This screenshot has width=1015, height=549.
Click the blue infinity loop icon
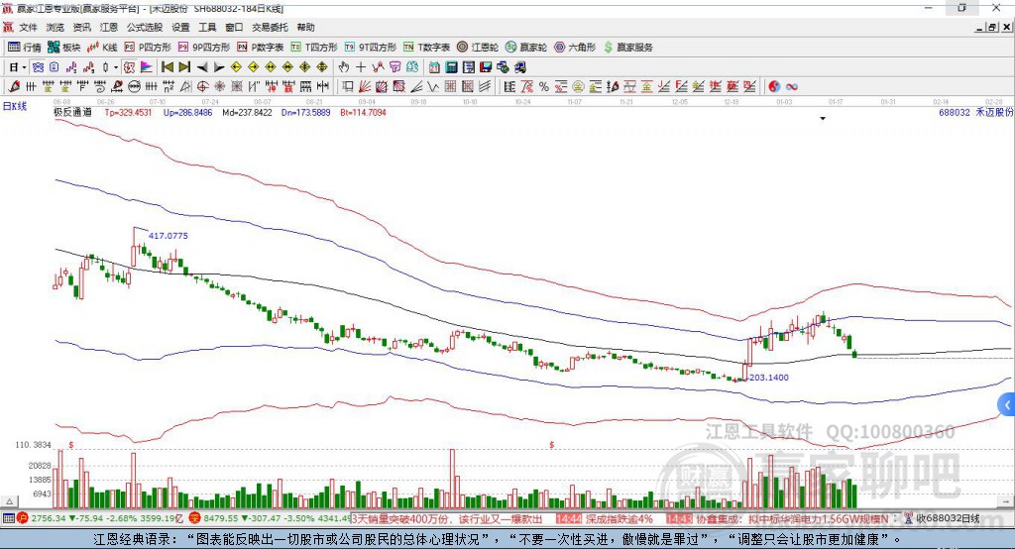(x=792, y=87)
